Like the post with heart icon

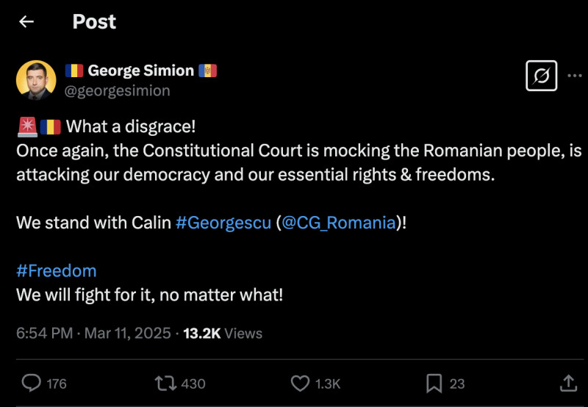point(300,383)
